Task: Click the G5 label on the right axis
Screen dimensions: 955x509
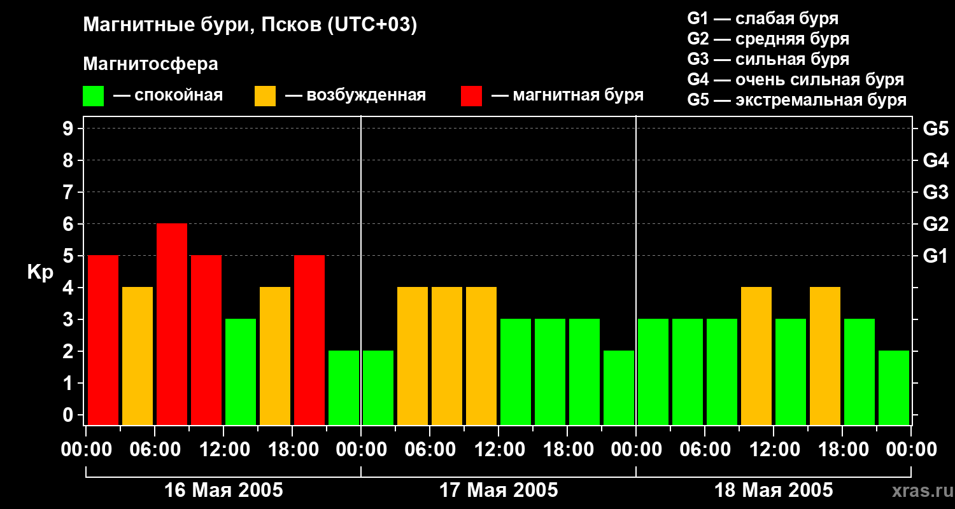Action: coord(935,129)
